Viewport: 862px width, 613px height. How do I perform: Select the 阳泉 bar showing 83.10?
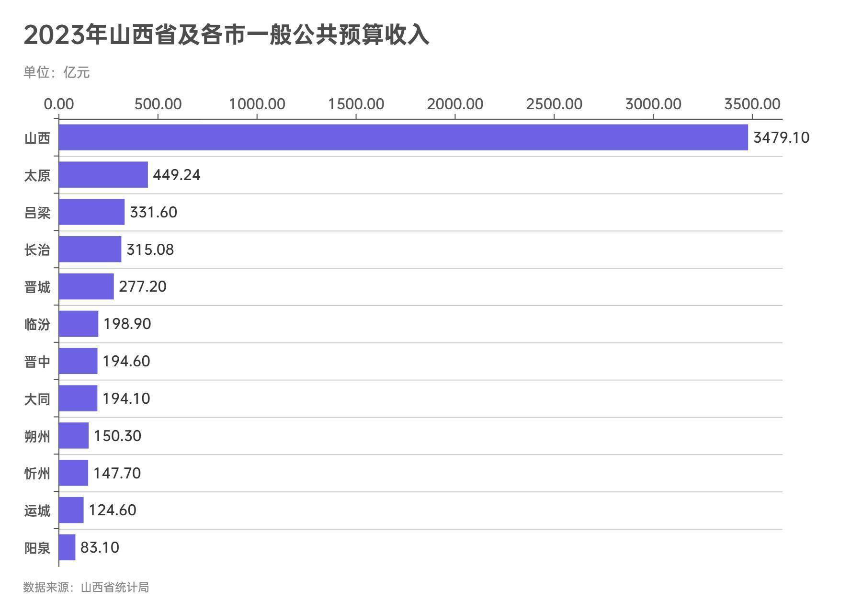(66, 548)
